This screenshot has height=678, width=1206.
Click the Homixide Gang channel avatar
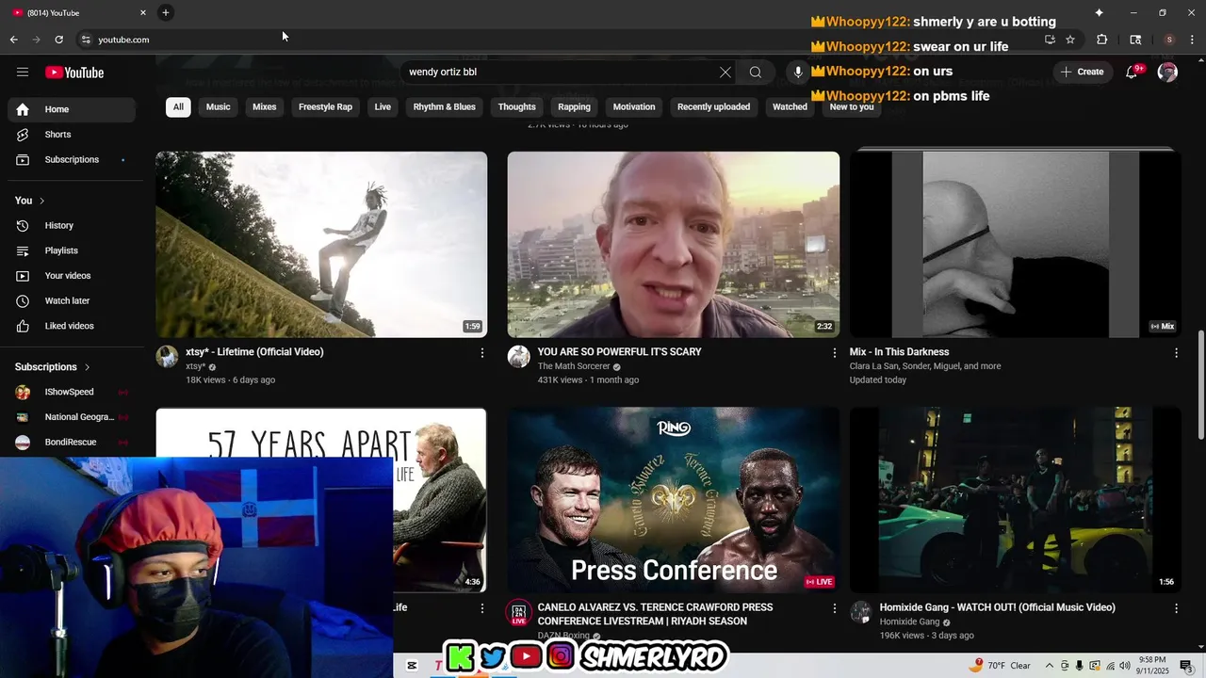[x=860, y=613]
